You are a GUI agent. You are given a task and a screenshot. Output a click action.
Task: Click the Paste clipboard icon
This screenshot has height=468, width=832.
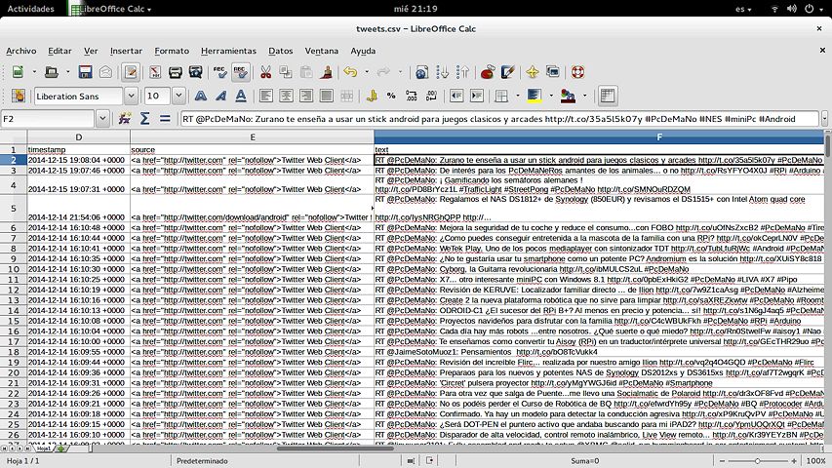tap(306, 72)
